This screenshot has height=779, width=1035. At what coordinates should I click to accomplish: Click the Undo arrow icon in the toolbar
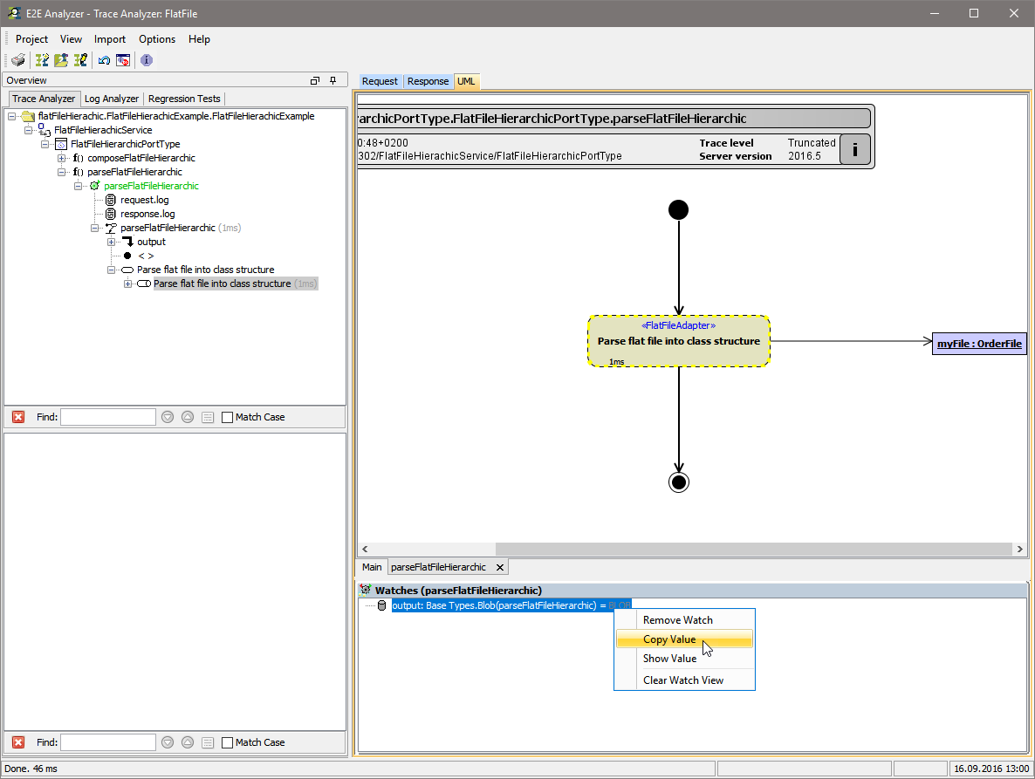pyautogui.click(x=103, y=60)
